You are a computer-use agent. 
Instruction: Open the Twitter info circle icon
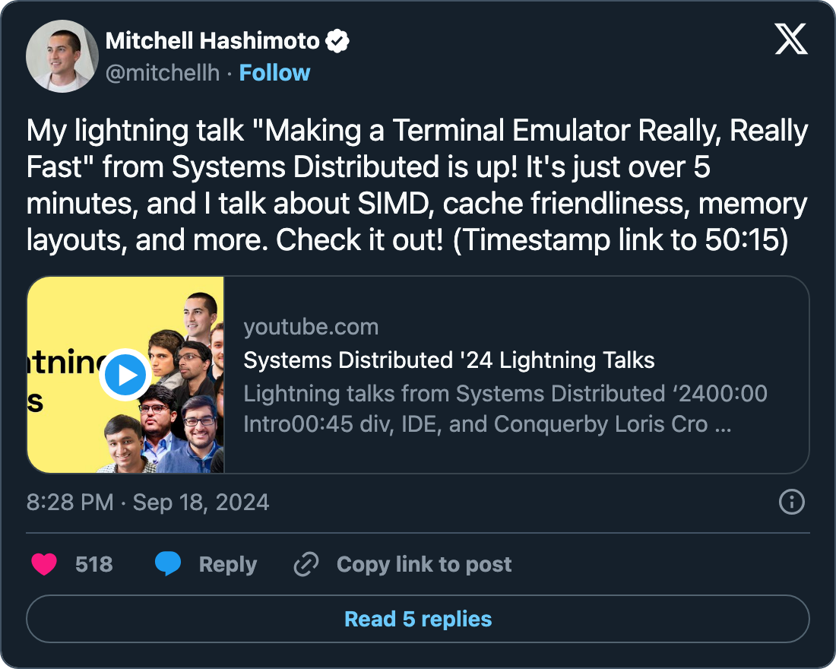point(792,503)
